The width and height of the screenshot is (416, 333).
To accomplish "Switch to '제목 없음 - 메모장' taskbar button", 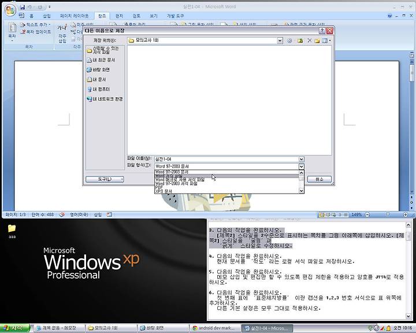I will tap(60, 328).
